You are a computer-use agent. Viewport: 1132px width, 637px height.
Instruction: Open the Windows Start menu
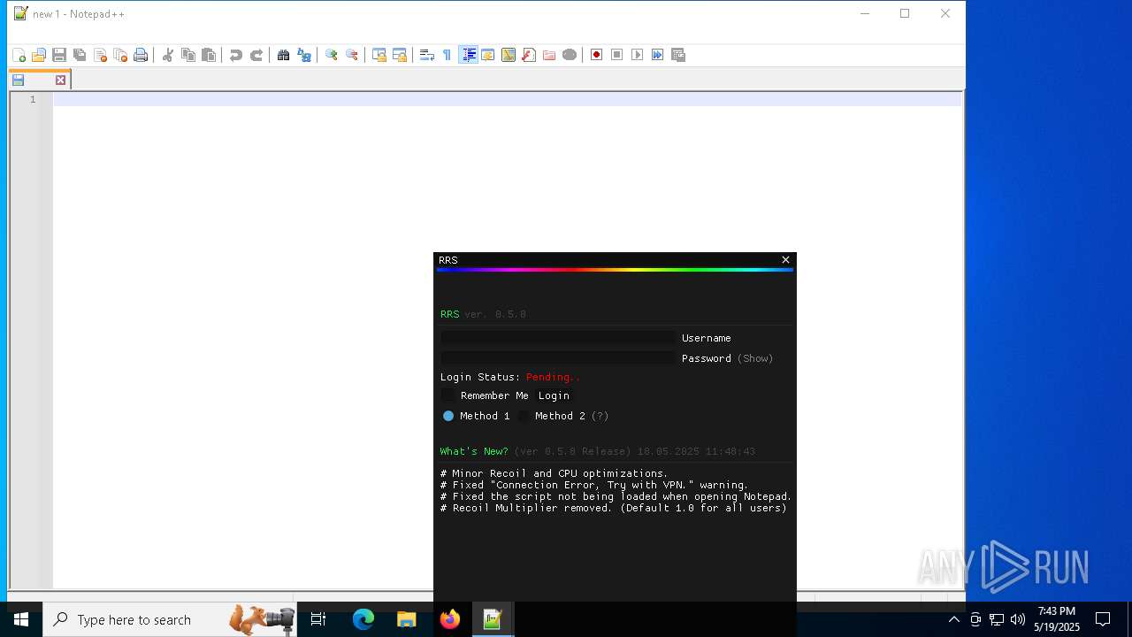point(21,619)
